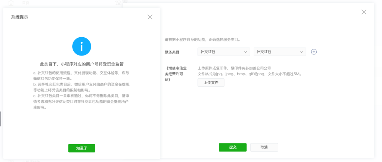Open the first 社交红包 category dropdown
382x162 pixels.
pyautogui.click(x=223, y=52)
